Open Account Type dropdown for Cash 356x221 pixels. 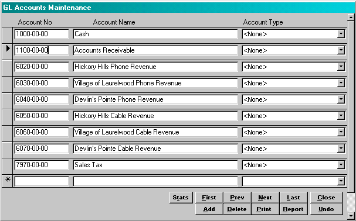point(341,34)
